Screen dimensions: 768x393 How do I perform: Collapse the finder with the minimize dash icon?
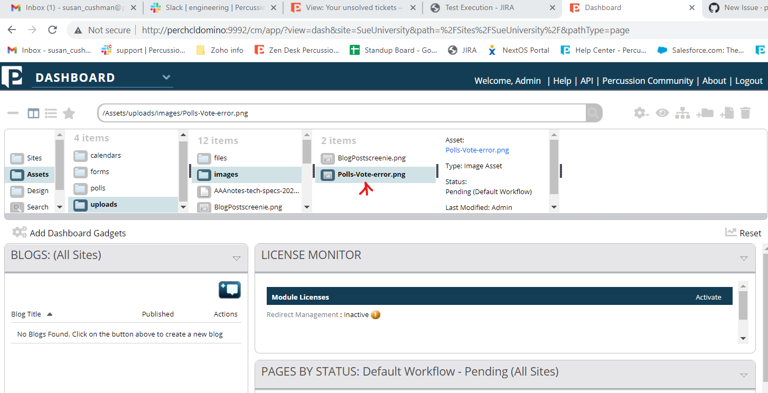click(x=13, y=113)
